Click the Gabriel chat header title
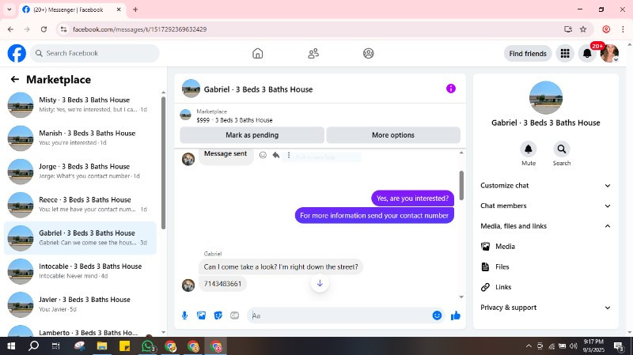 click(x=258, y=89)
